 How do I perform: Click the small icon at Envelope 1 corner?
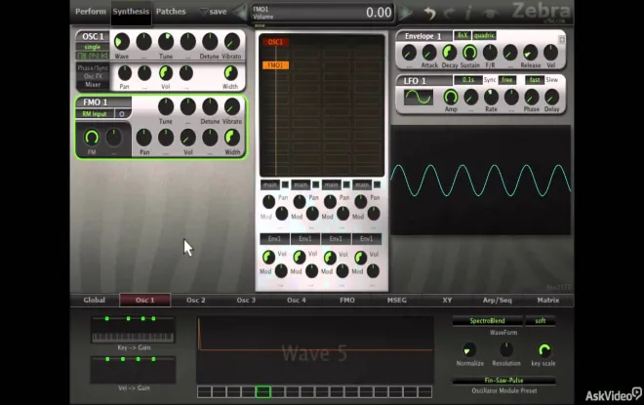pyautogui.click(x=561, y=39)
